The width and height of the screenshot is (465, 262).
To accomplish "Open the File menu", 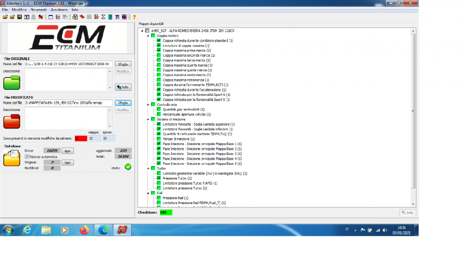I will tap(5, 10).
